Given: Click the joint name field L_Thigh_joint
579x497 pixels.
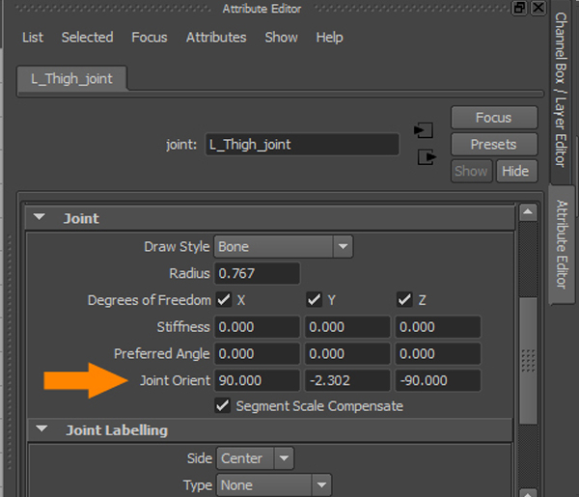Looking at the screenshot, I should (x=302, y=145).
